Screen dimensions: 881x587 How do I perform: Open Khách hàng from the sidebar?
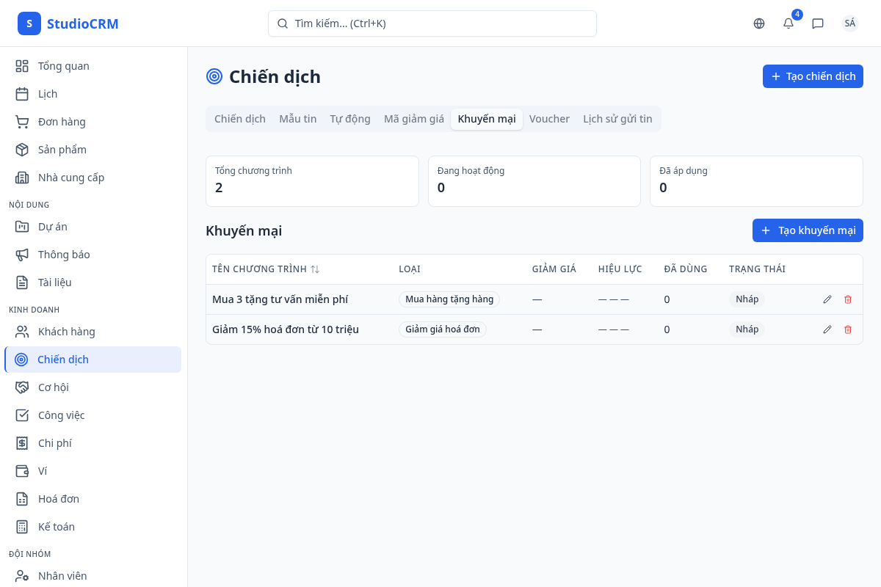click(66, 332)
